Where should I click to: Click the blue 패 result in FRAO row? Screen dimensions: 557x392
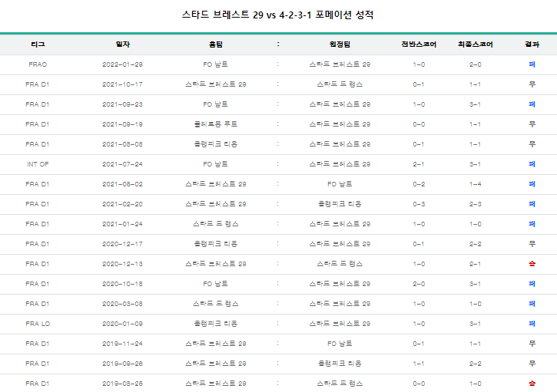pyautogui.click(x=532, y=64)
